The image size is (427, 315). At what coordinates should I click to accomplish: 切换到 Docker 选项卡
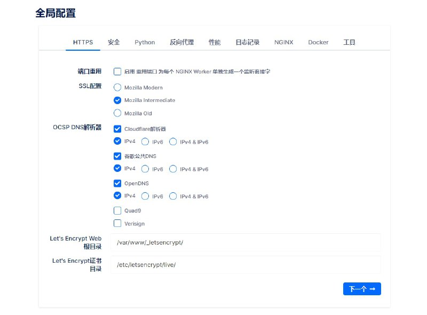click(318, 42)
